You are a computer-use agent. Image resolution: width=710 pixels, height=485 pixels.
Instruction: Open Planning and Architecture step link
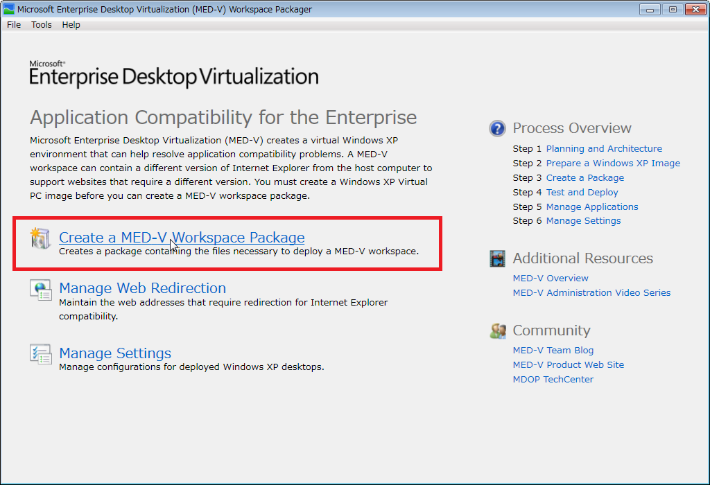[x=604, y=148]
